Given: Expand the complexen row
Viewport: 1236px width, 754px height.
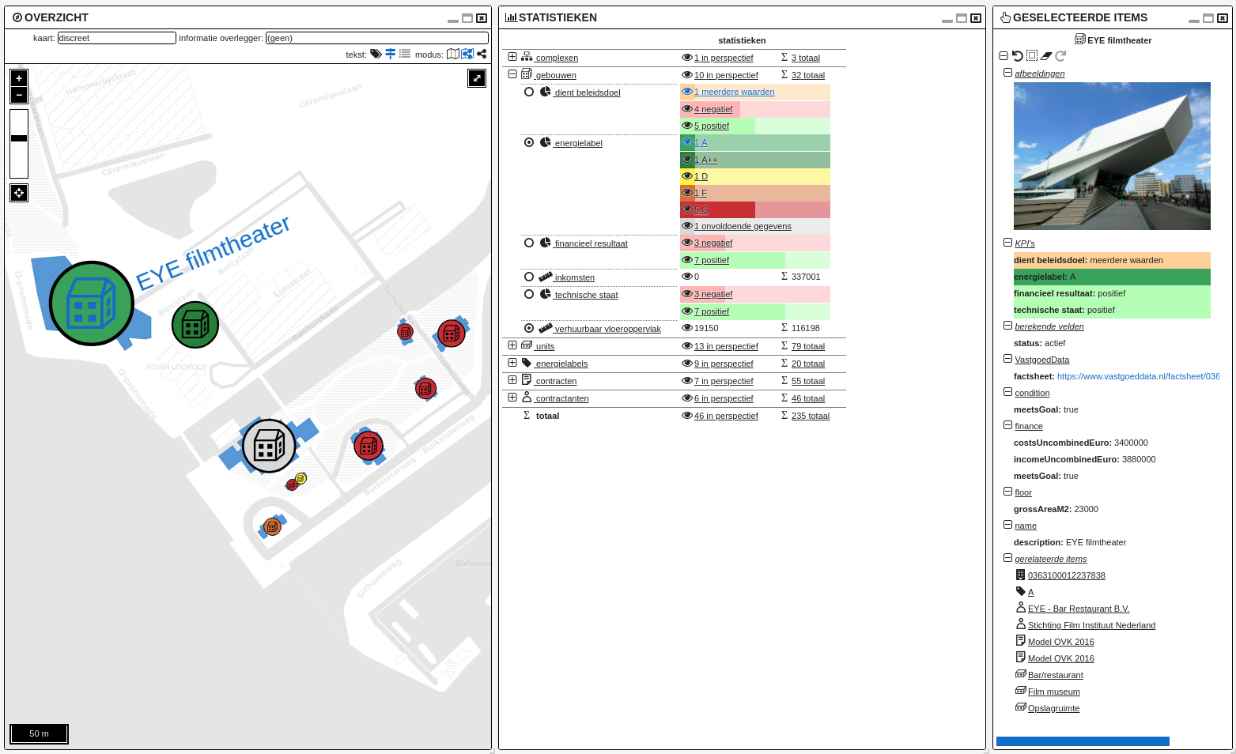Looking at the screenshot, I should pyautogui.click(x=512, y=57).
